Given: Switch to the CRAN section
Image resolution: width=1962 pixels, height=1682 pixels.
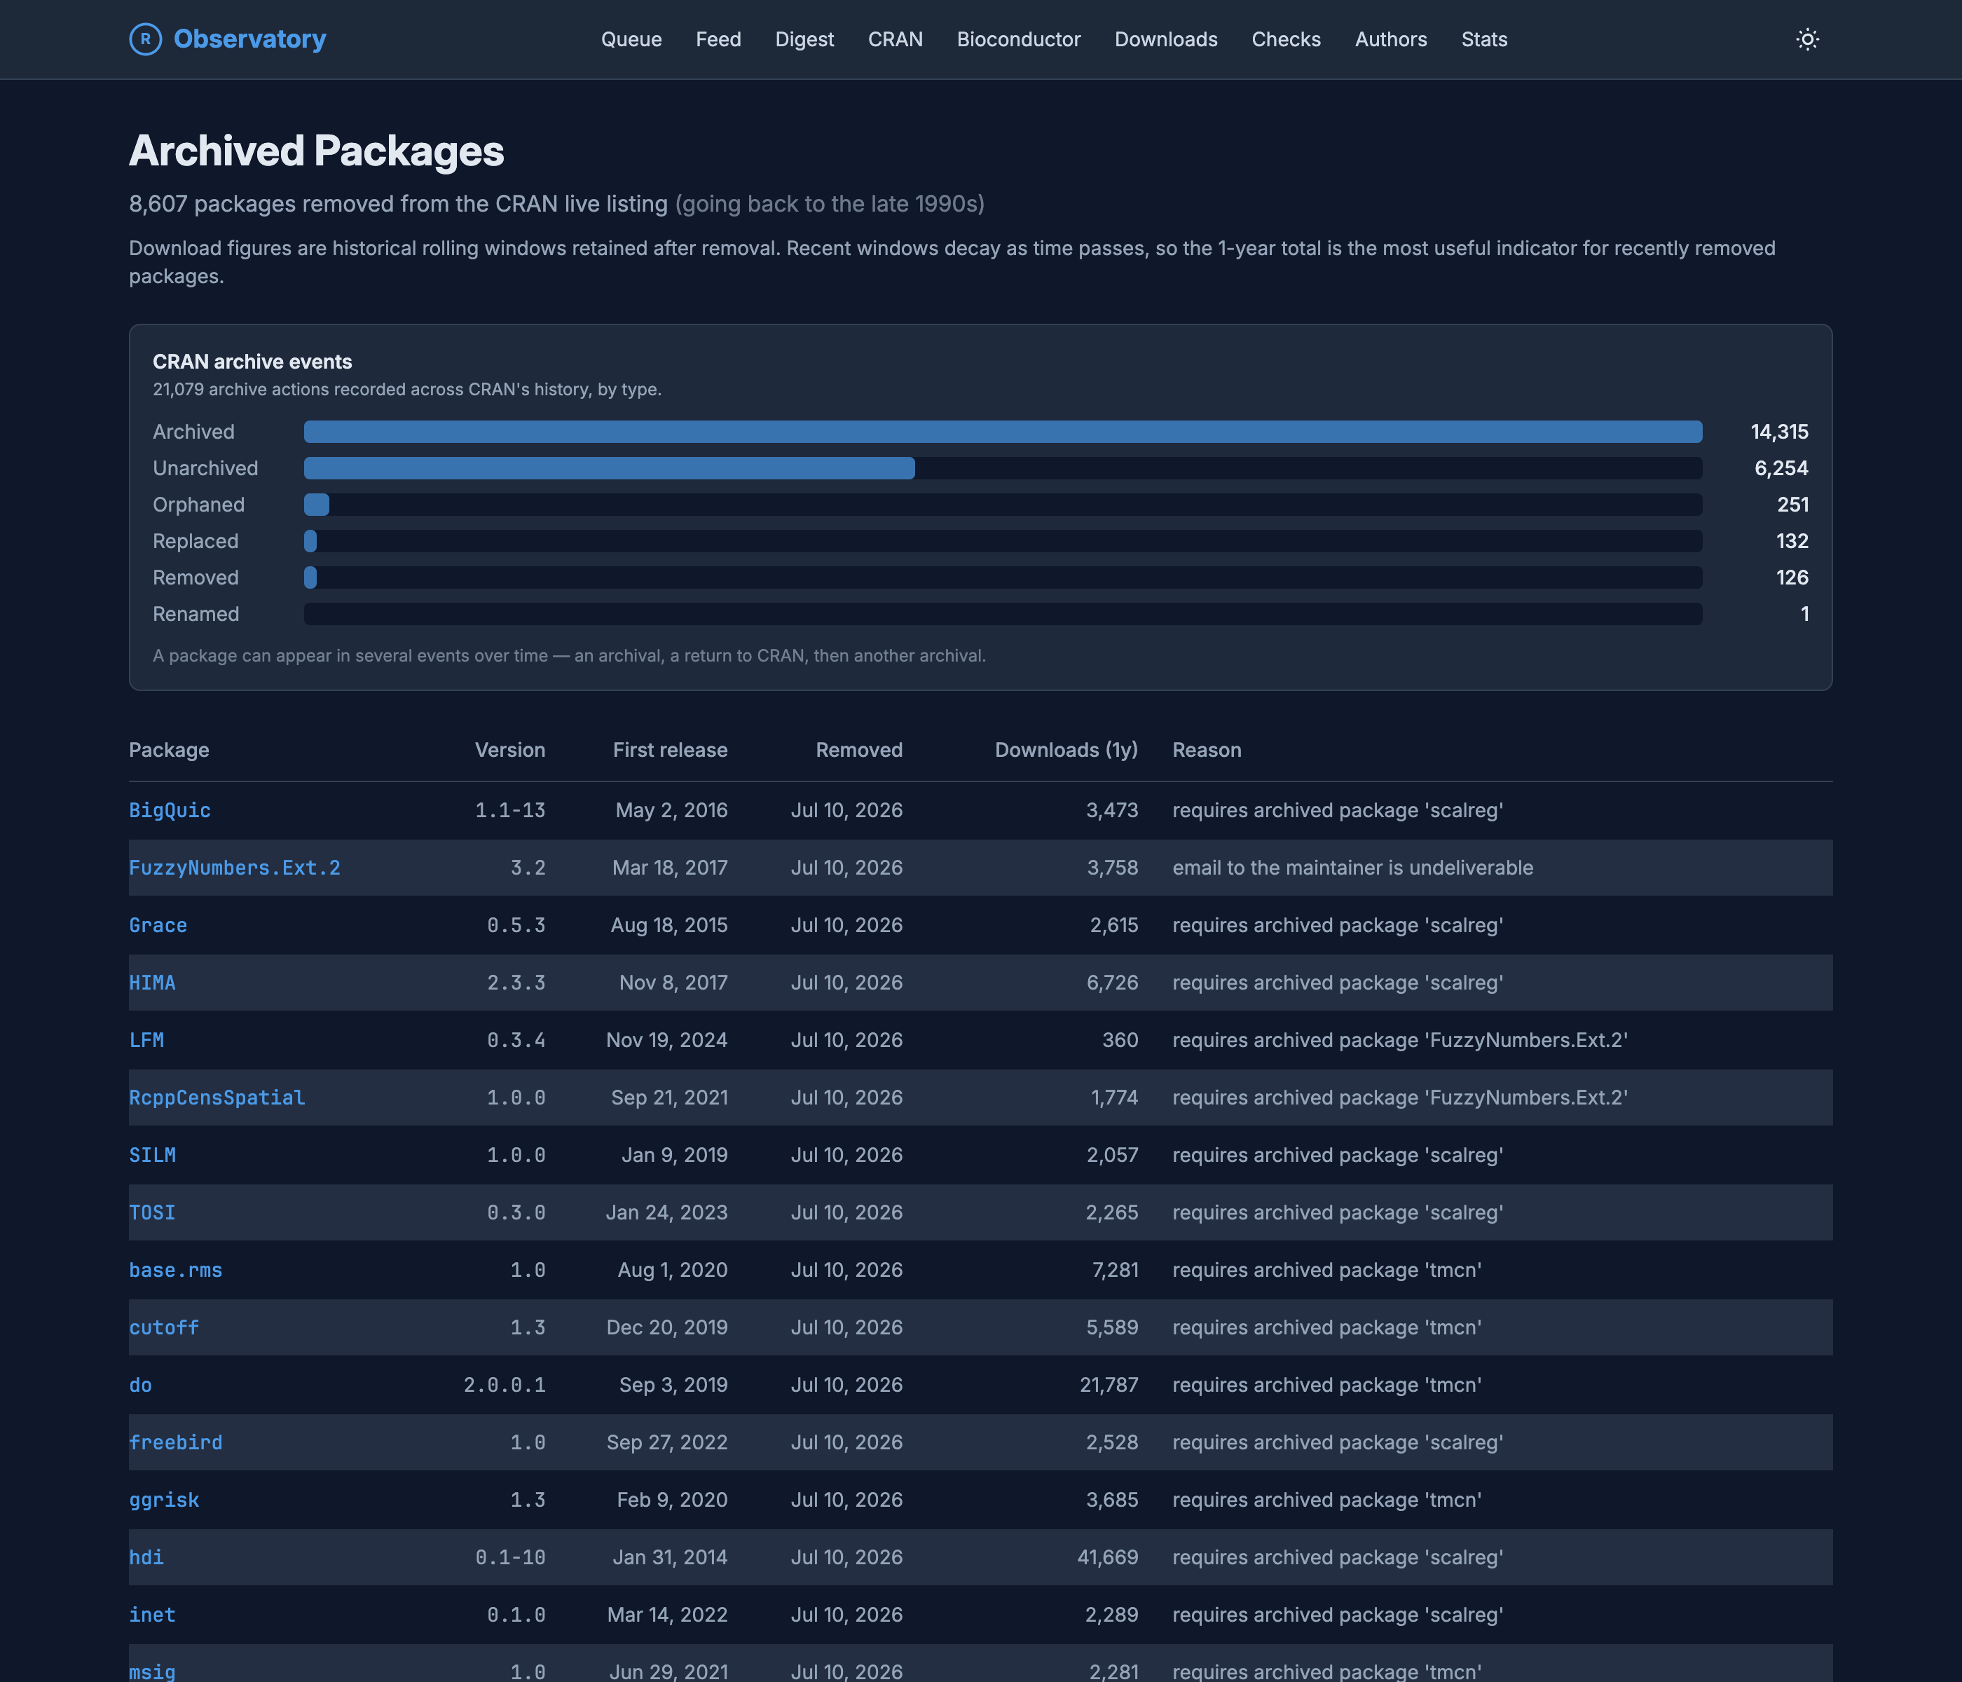Looking at the screenshot, I should (x=895, y=39).
